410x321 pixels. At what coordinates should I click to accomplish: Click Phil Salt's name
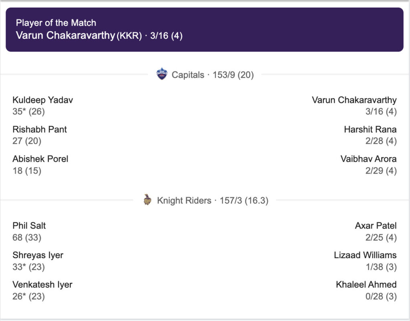tap(29, 226)
